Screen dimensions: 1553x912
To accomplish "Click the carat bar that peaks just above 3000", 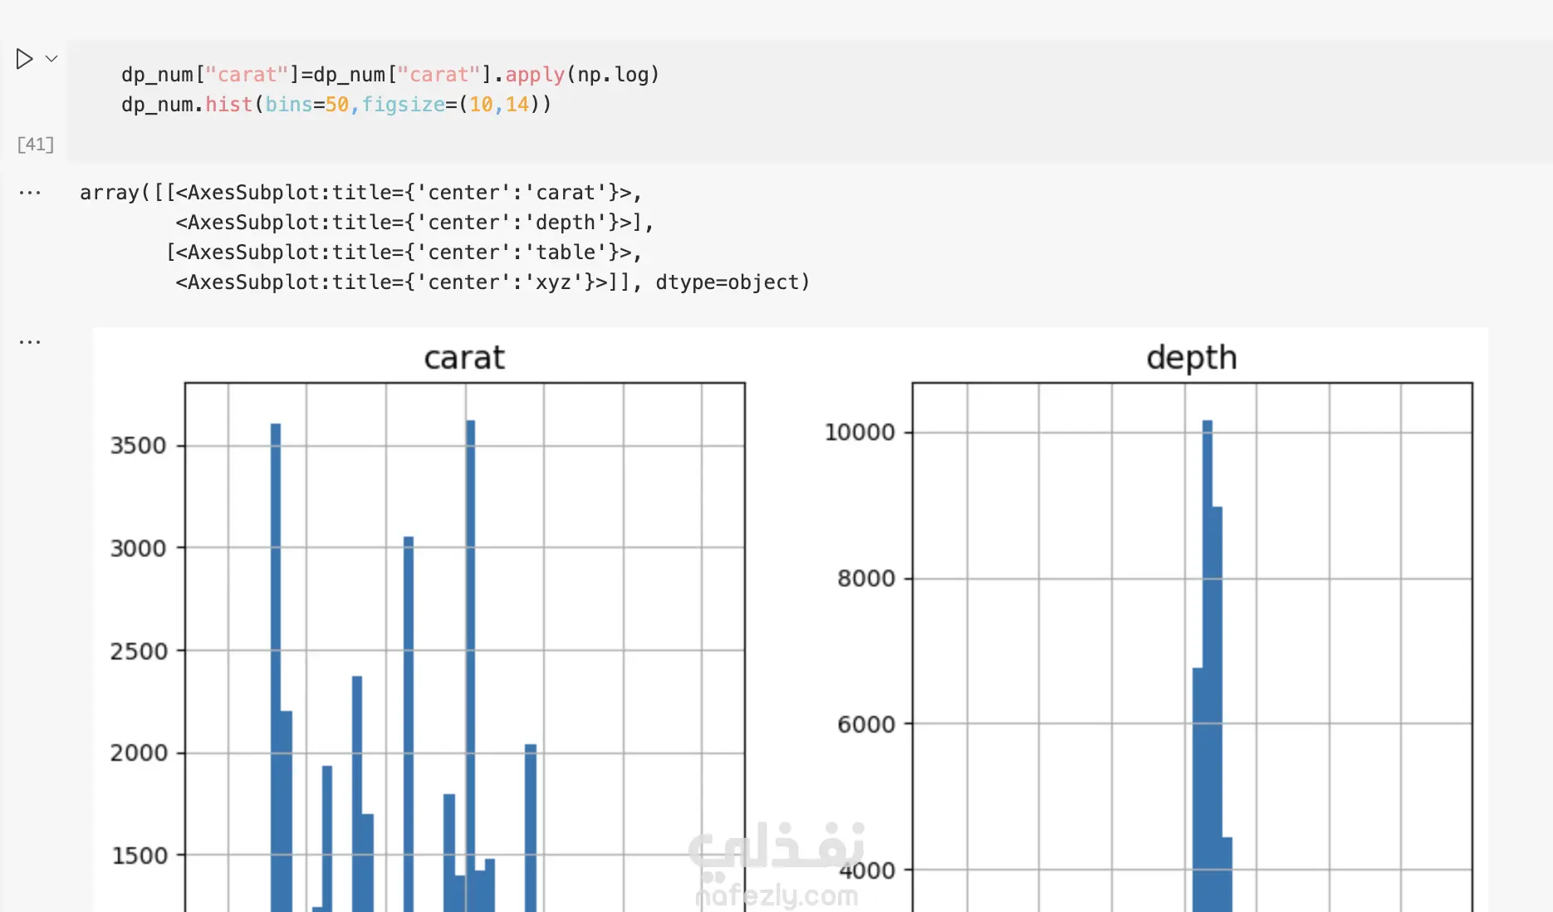I will pos(409,724).
